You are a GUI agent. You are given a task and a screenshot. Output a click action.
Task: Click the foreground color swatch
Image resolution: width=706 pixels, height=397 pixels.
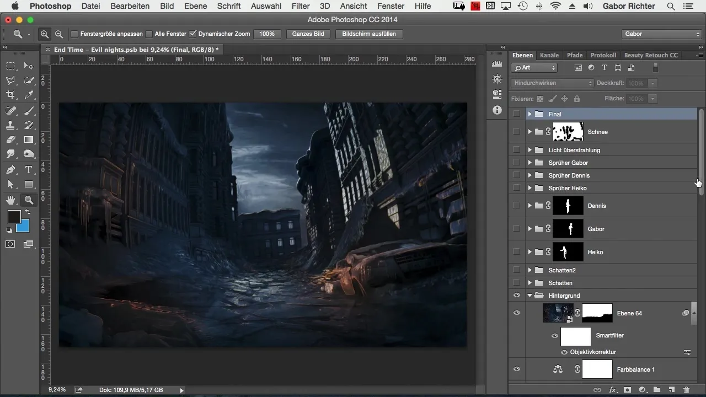click(x=13, y=217)
